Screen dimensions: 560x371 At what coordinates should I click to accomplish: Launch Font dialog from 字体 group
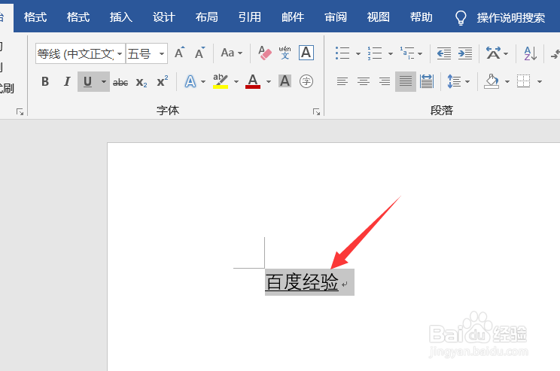tap(316, 112)
